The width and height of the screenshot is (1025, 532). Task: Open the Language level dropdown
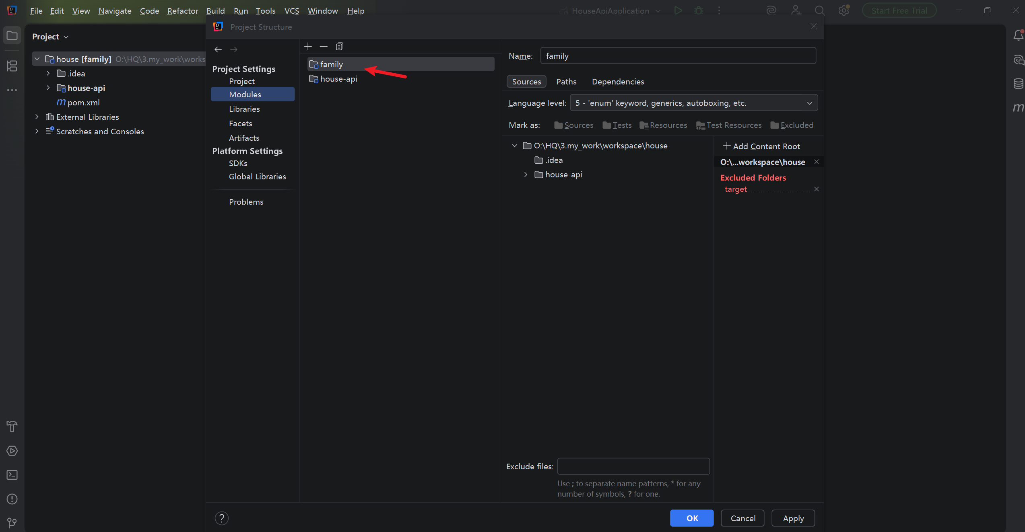(x=693, y=103)
